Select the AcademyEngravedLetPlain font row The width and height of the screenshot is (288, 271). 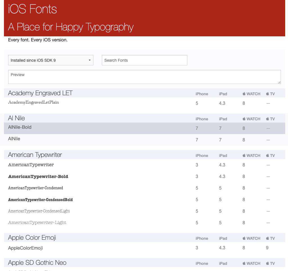click(x=145, y=103)
